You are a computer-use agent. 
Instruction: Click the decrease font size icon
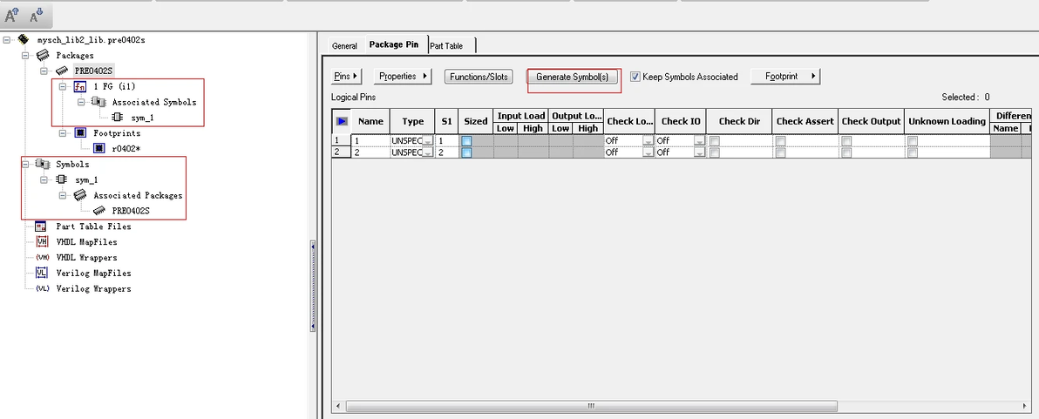coord(37,15)
